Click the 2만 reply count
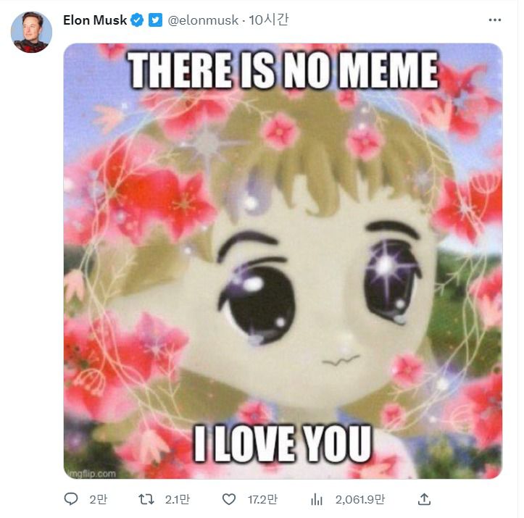Screen dimensions: 524x518 pyautogui.click(x=99, y=500)
